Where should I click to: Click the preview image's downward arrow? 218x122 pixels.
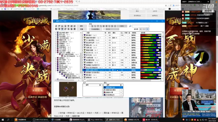[68, 96]
